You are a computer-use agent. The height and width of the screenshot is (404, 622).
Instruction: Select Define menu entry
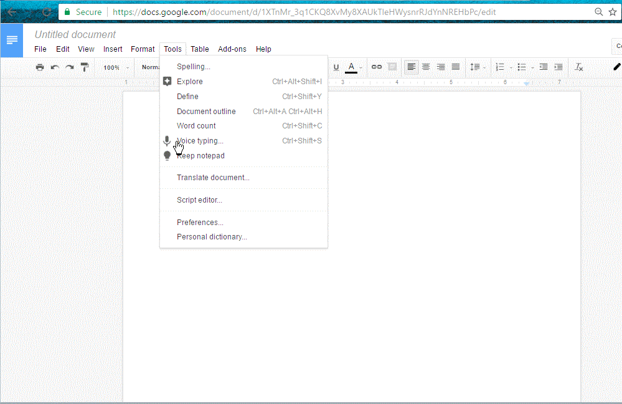(x=243, y=97)
